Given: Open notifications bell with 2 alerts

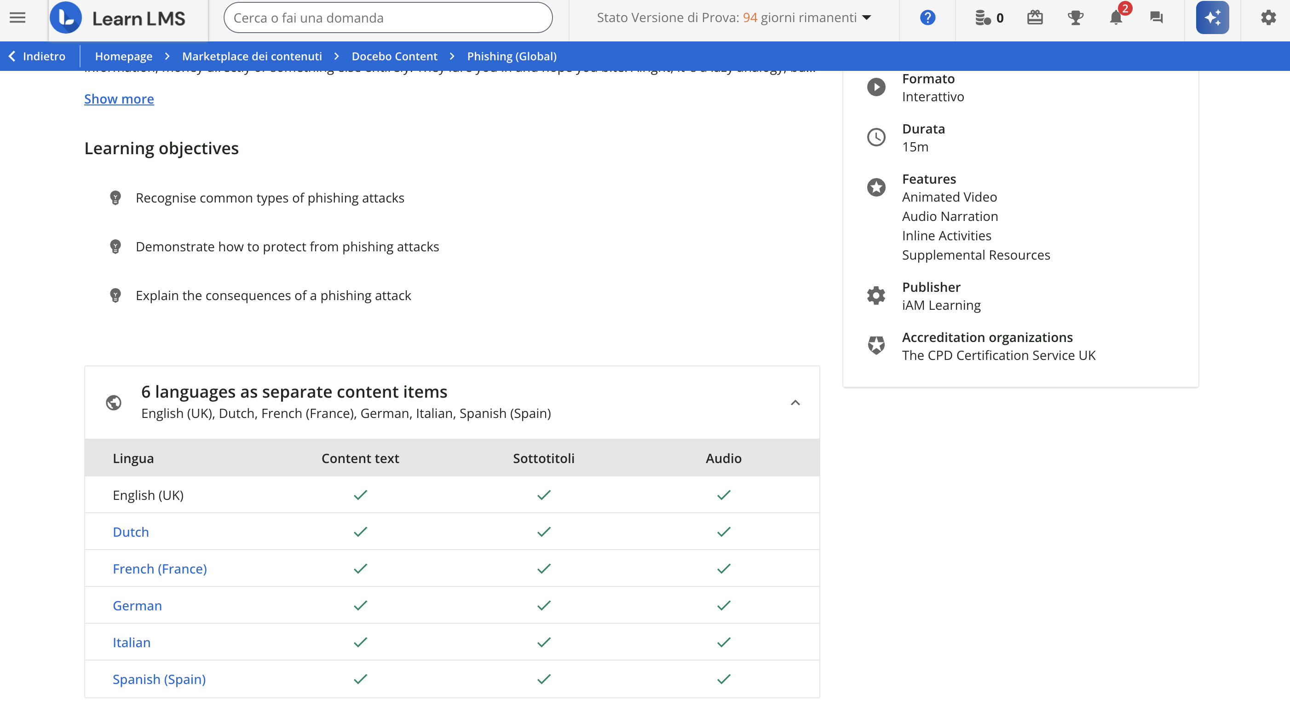Looking at the screenshot, I should (1116, 18).
